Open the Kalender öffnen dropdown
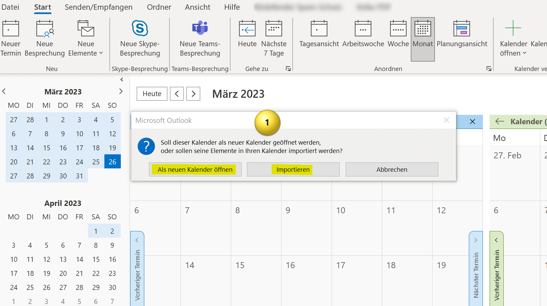Image resolution: width=547 pixels, height=306 pixels. click(513, 39)
